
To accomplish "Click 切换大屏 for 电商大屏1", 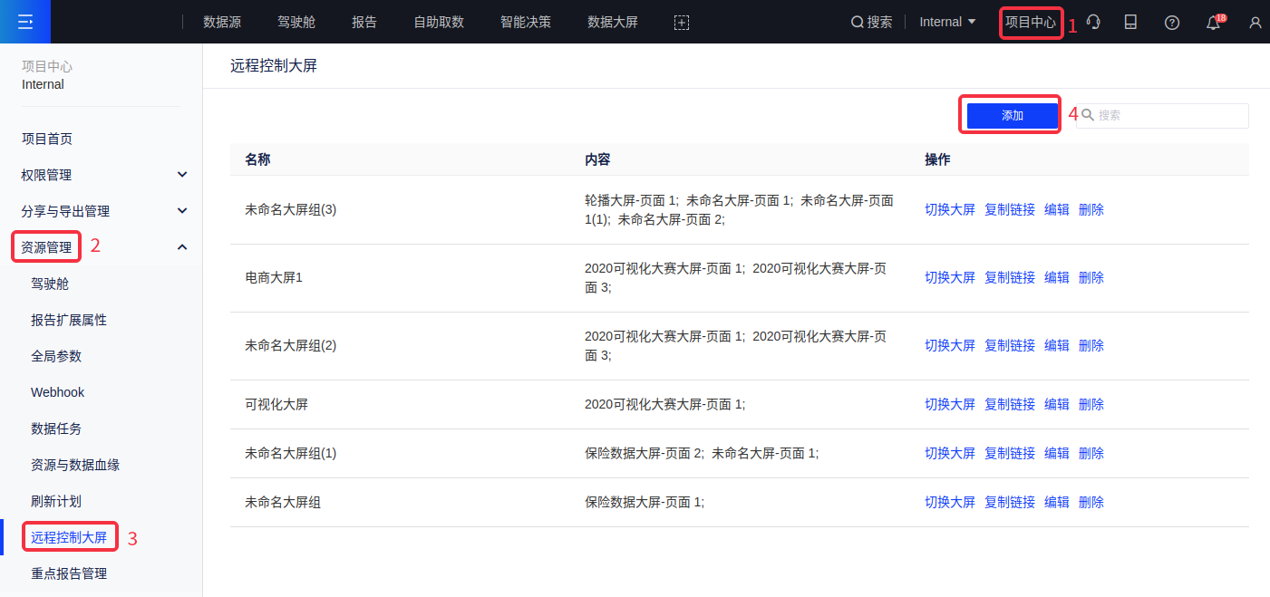I will pos(949,277).
